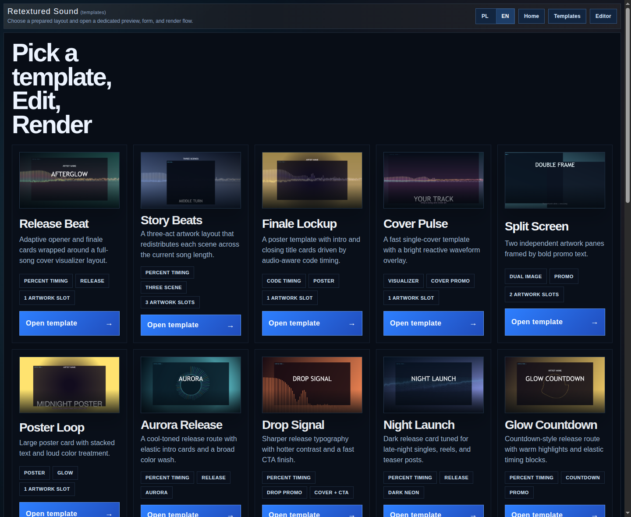Click the Story Beats card title
The height and width of the screenshot is (517, 631).
pyautogui.click(x=171, y=220)
